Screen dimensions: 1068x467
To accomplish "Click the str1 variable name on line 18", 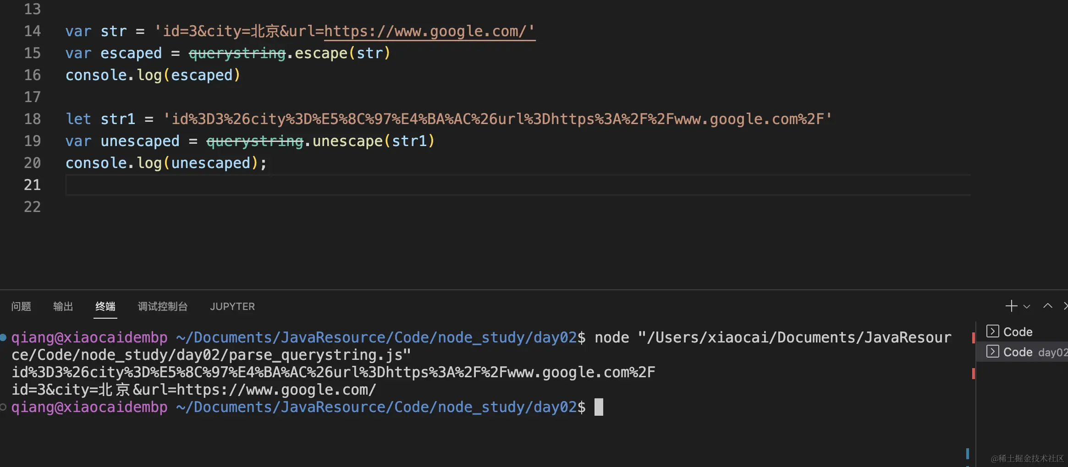I will [x=118, y=119].
